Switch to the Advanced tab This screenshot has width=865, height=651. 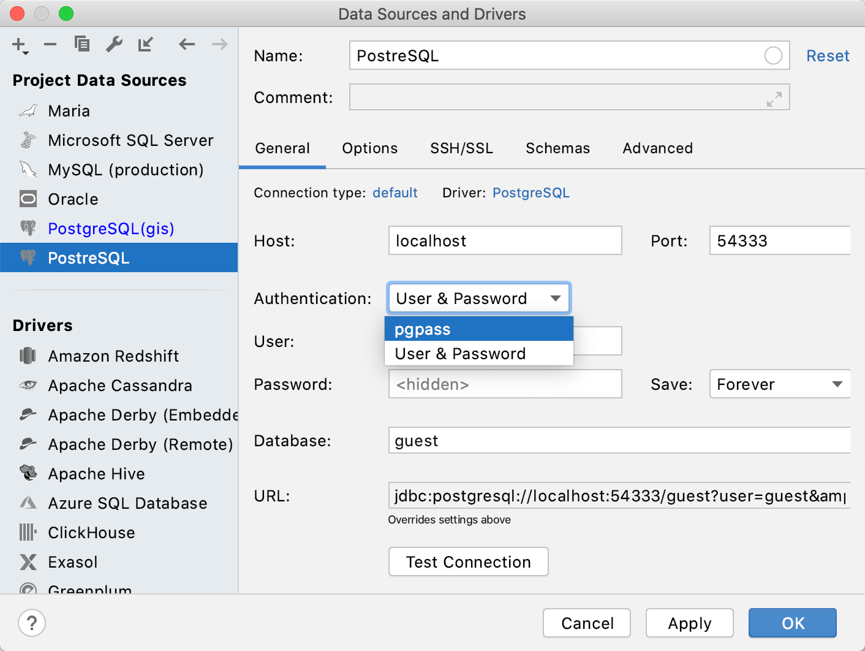pyautogui.click(x=658, y=148)
